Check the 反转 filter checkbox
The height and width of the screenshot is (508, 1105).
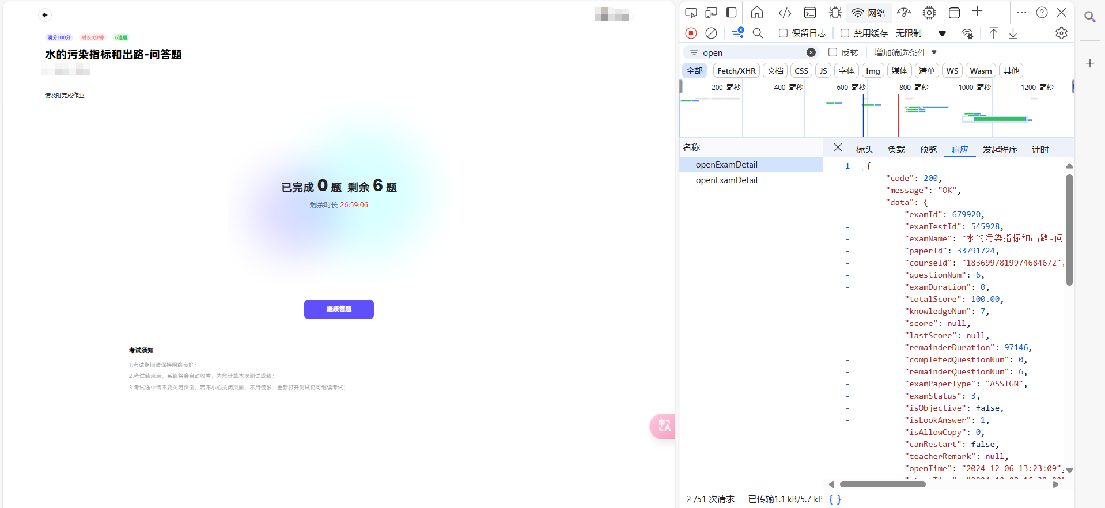(x=832, y=52)
